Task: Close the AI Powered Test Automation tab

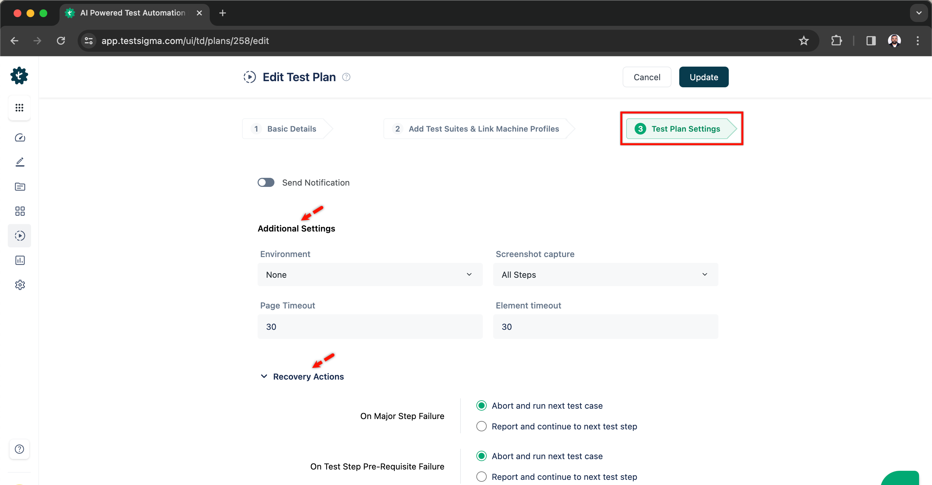Action: [199, 13]
